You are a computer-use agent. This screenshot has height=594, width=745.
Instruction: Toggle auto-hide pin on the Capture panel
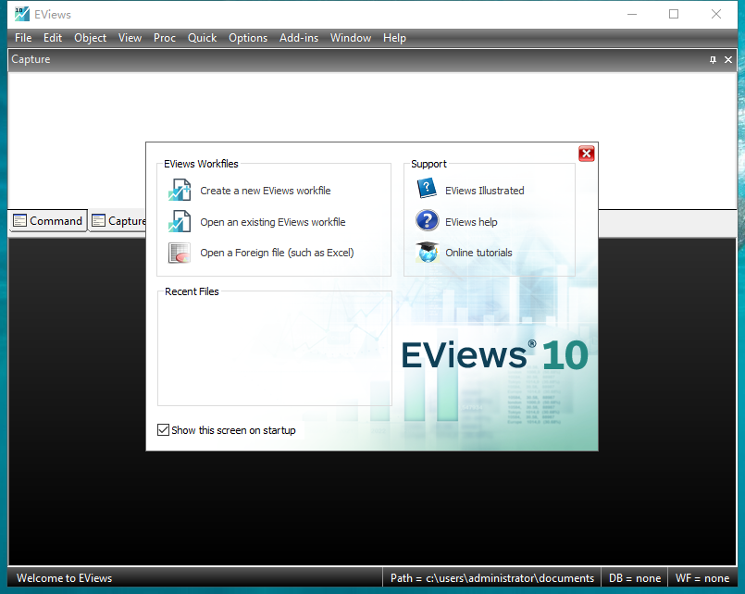click(712, 59)
